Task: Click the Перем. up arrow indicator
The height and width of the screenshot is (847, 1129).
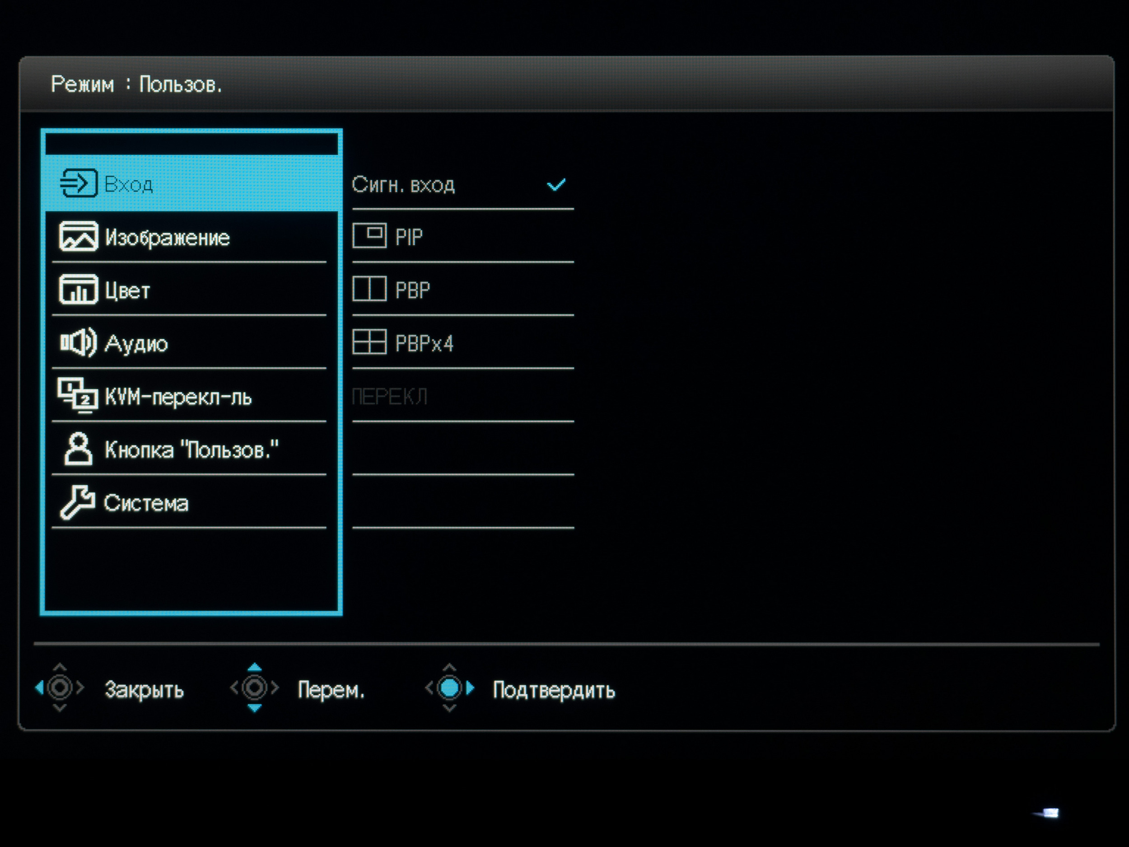Action: point(255,667)
